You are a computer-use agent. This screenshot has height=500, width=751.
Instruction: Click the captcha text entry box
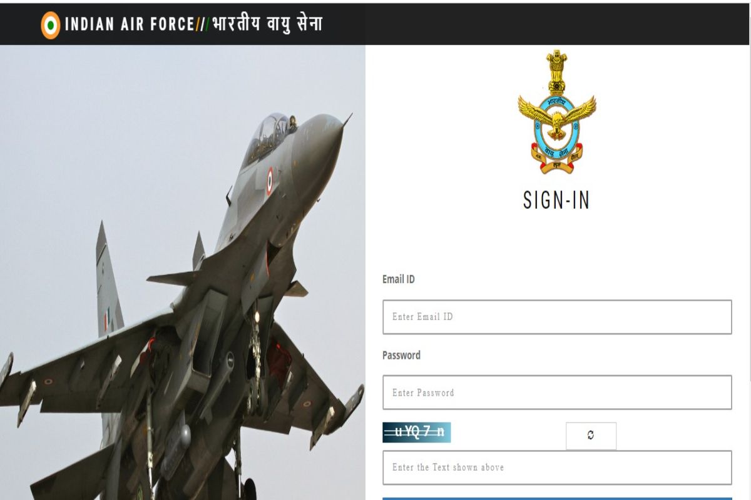pos(557,467)
